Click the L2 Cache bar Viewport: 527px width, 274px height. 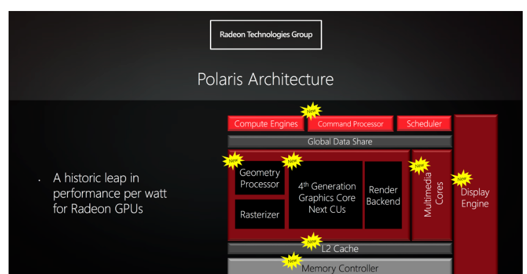[340, 248]
